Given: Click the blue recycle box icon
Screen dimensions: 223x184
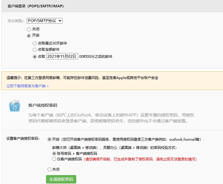Looking at the screenshot, I should click(x=15, y=105).
